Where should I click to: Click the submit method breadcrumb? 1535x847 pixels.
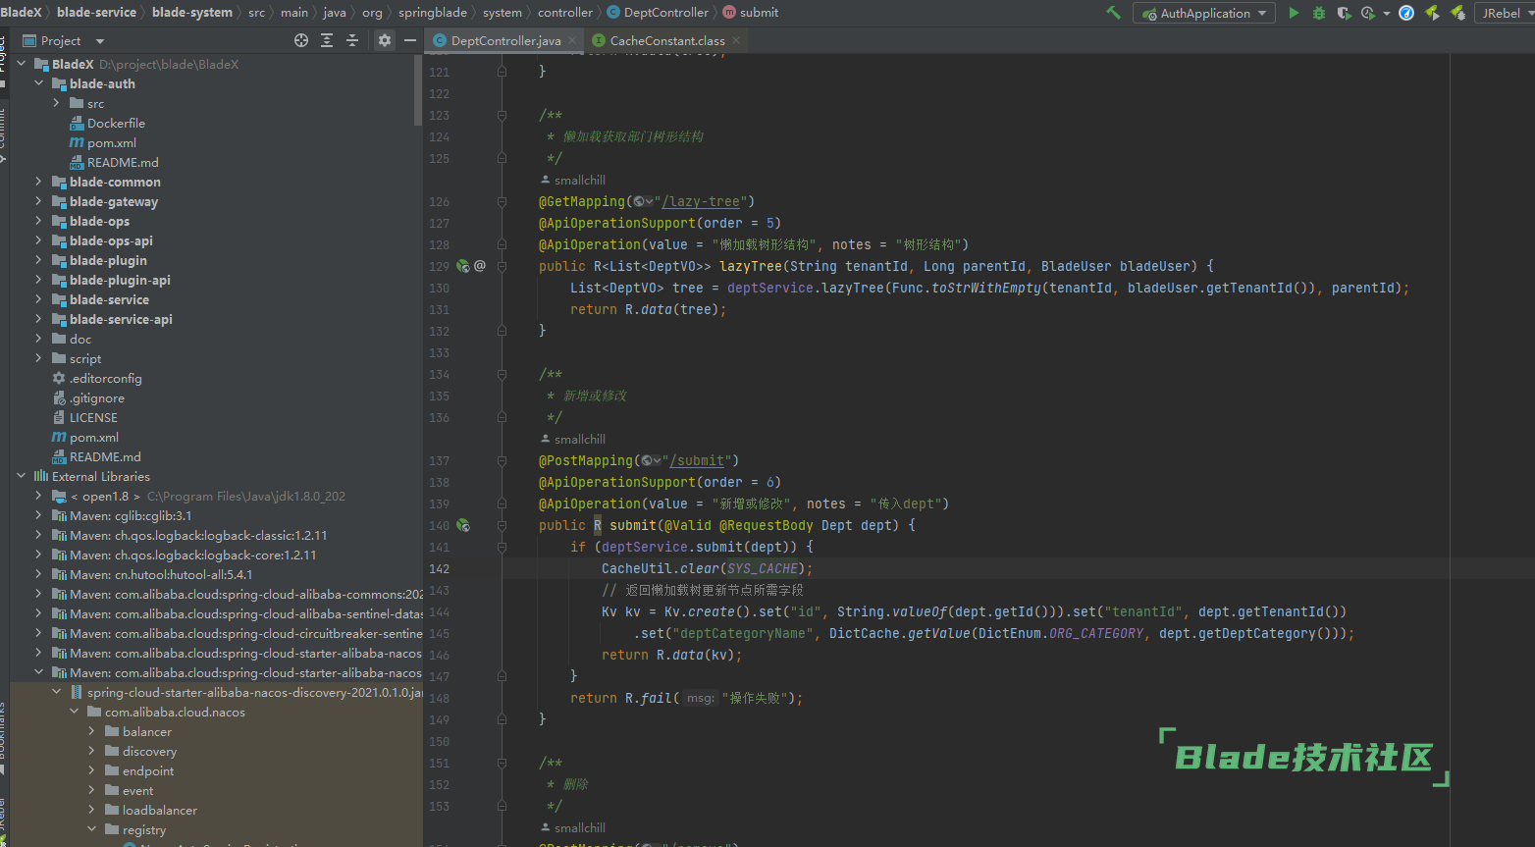coord(751,12)
